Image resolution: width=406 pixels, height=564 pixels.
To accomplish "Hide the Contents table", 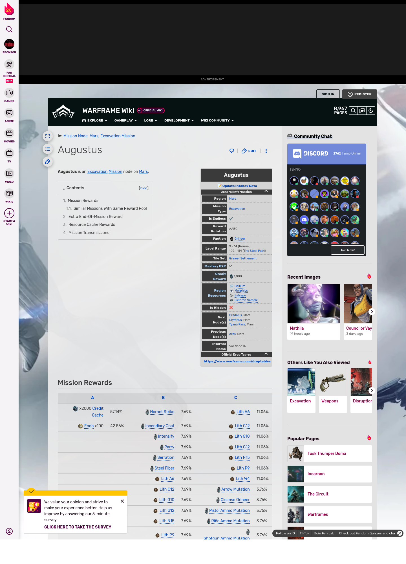I will click(144, 188).
